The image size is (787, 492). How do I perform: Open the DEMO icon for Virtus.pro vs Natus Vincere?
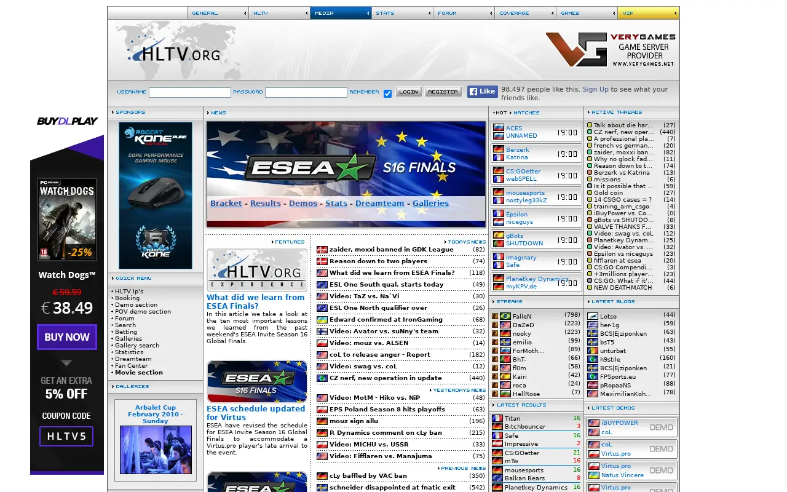662,470
